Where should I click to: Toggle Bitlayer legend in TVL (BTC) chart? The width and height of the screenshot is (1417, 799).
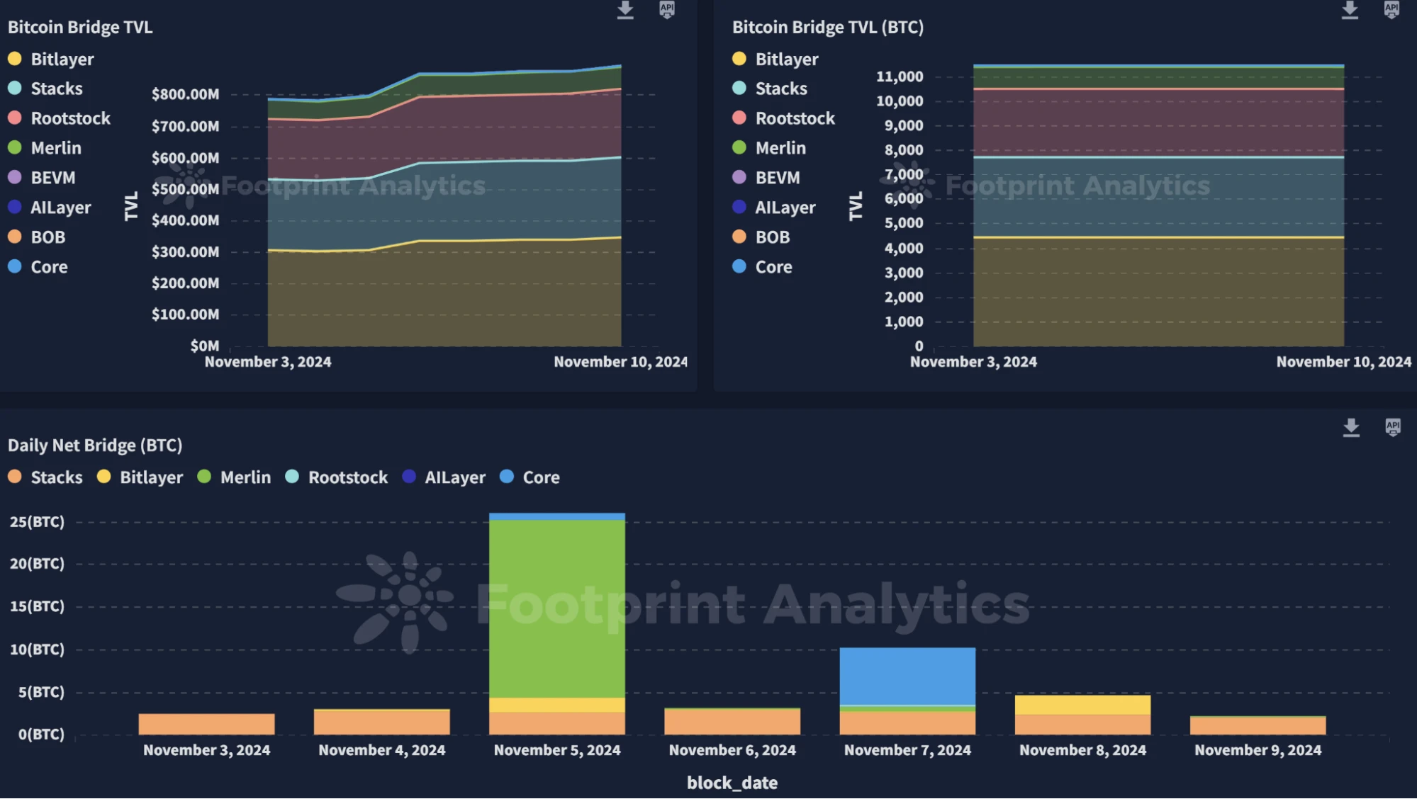pos(775,59)
